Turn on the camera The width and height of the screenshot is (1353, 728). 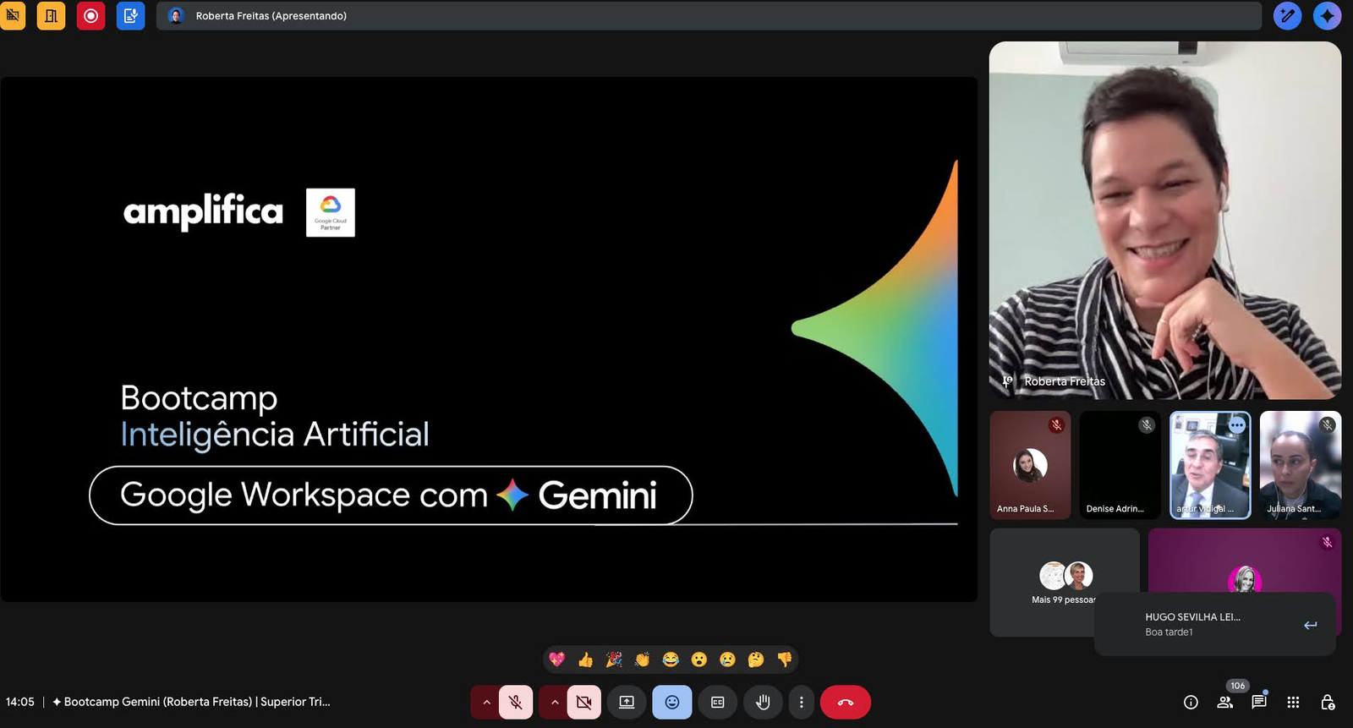[583, 703]
